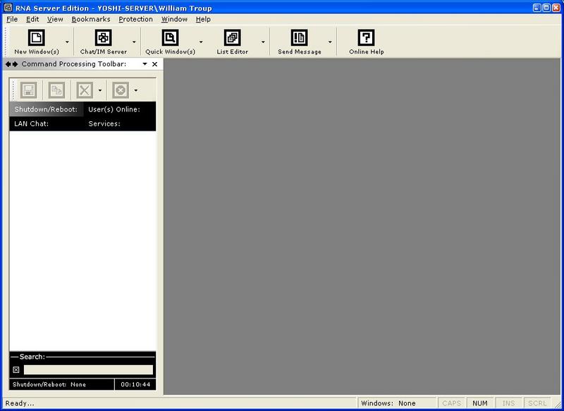Click the 'Ready...' status bar text
The height and width of the screenshot is (411, 564).
coord(20,403)
